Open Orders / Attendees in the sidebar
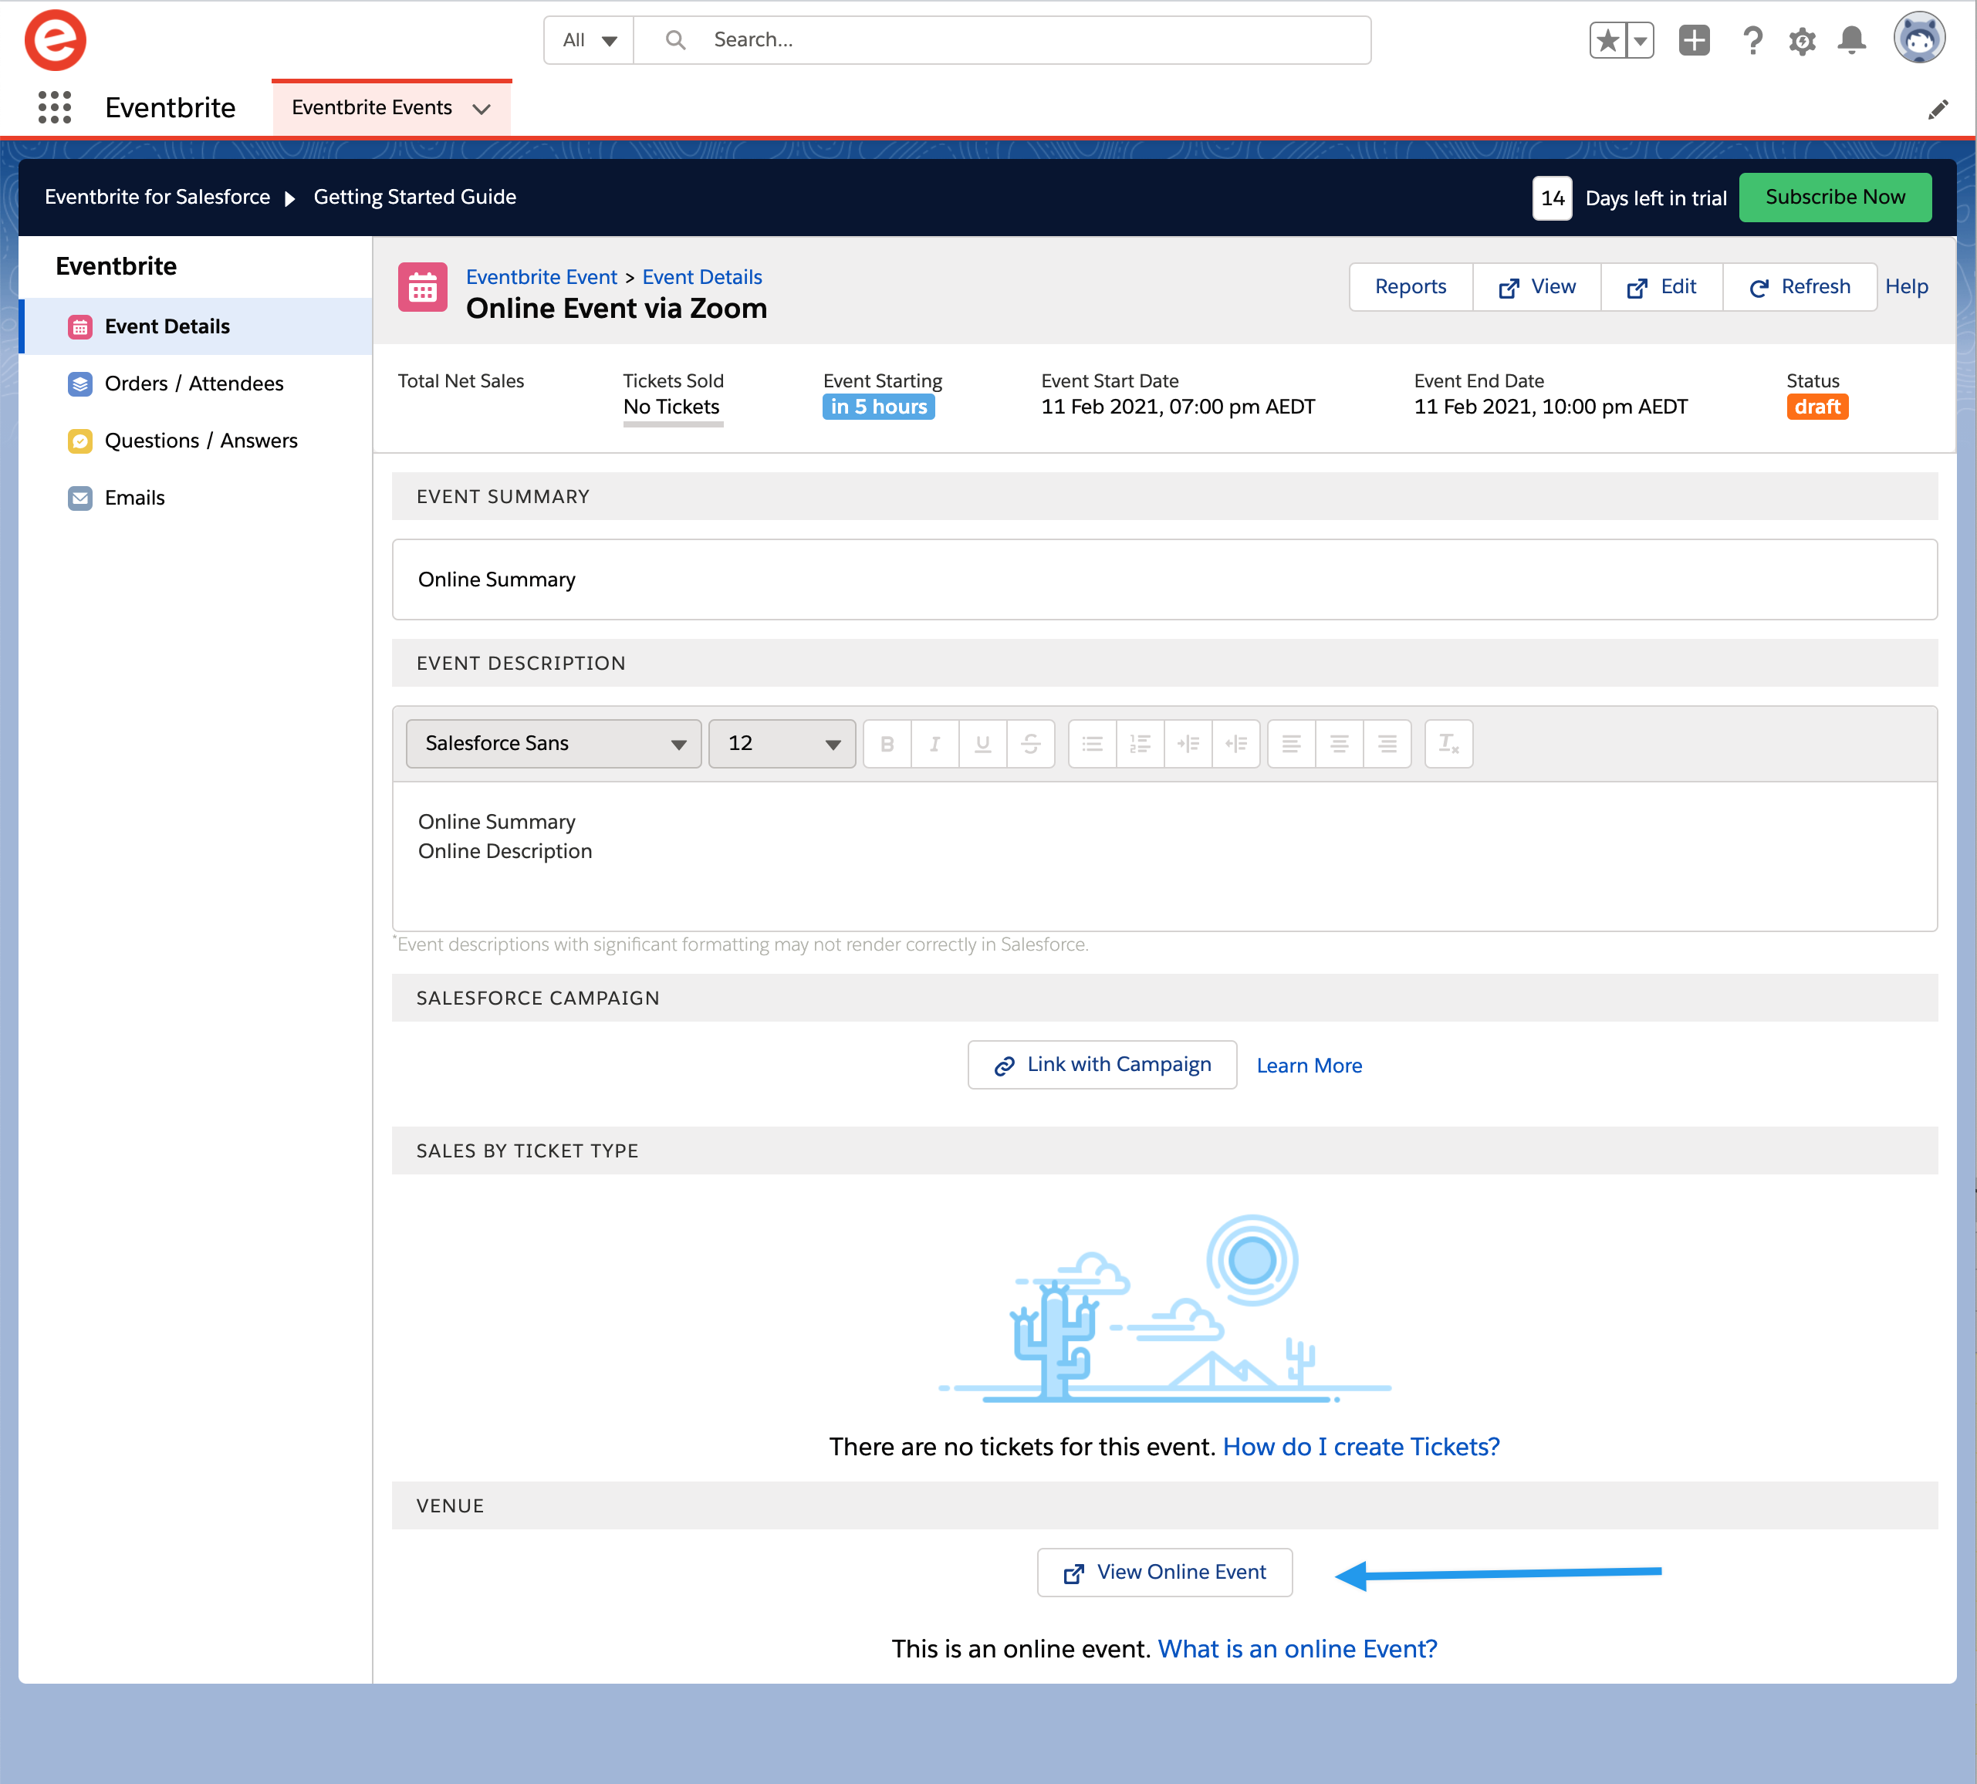The image size is (1977, 1784). click(x=196, y=383)
